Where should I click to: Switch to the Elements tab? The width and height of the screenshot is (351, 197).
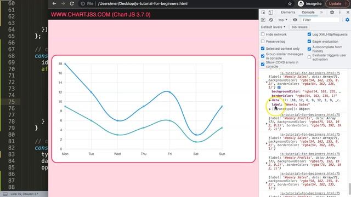coord(288,13)
